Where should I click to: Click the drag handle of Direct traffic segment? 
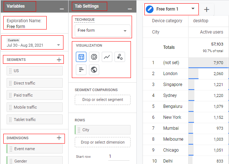click(x=10, y=83)
